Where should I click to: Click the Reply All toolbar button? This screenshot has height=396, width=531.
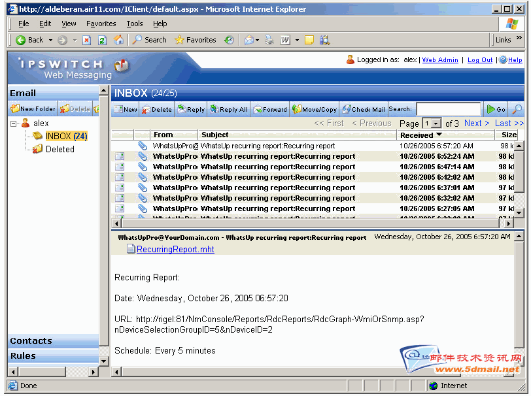tap(229, 110)
